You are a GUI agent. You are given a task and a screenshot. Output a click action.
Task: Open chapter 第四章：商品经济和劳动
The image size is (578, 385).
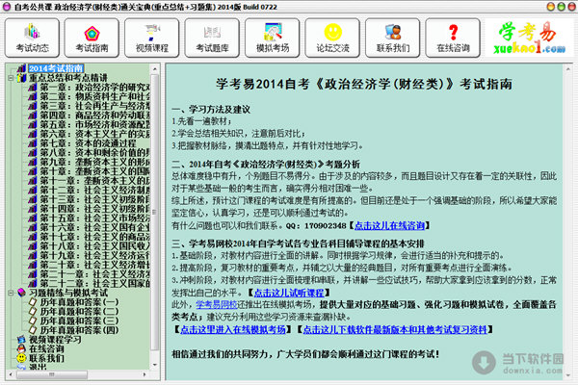(94, 115)
